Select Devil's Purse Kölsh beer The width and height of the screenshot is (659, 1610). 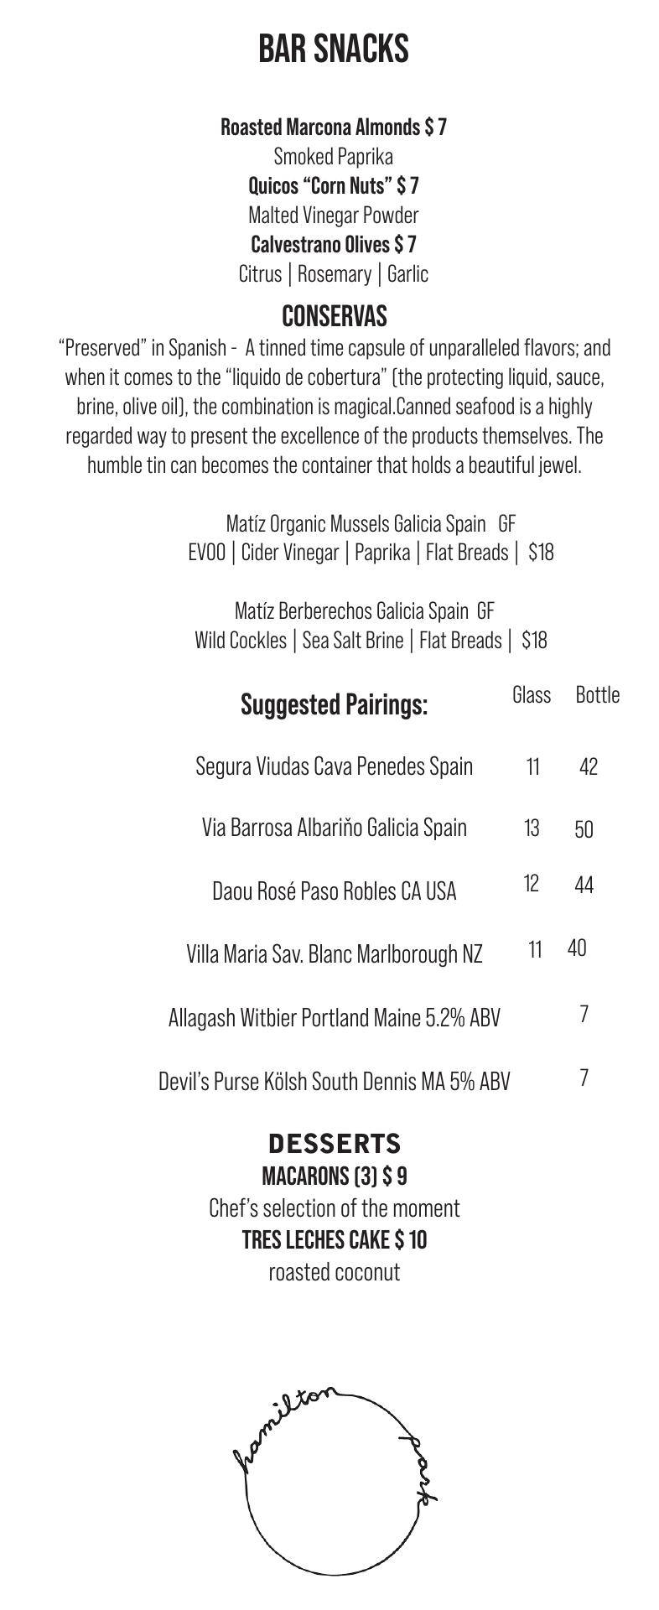click(x=334, y=1082)
